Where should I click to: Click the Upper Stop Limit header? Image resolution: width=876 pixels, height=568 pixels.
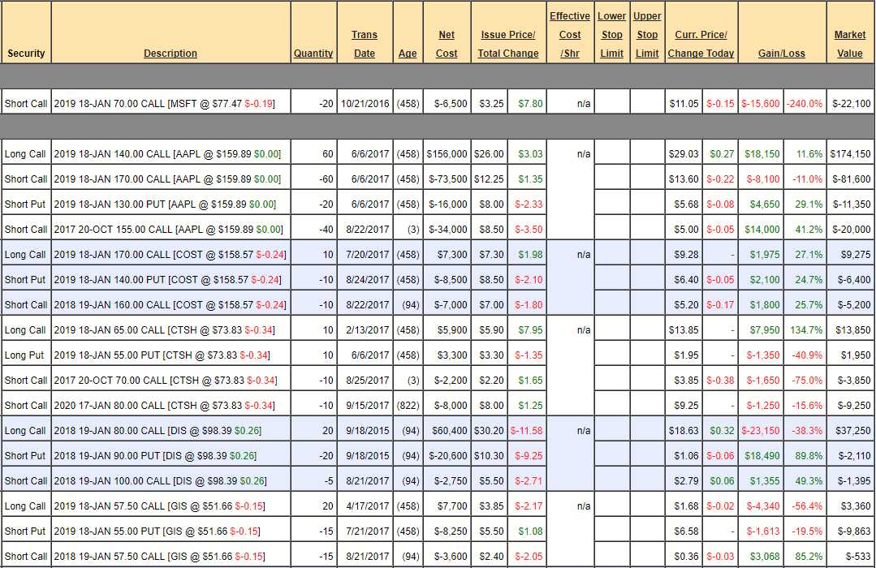[647, 35]
